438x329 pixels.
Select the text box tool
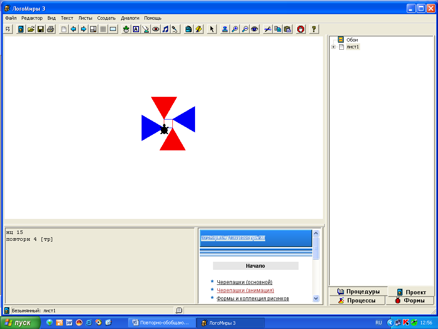click(x=136, y=29)
